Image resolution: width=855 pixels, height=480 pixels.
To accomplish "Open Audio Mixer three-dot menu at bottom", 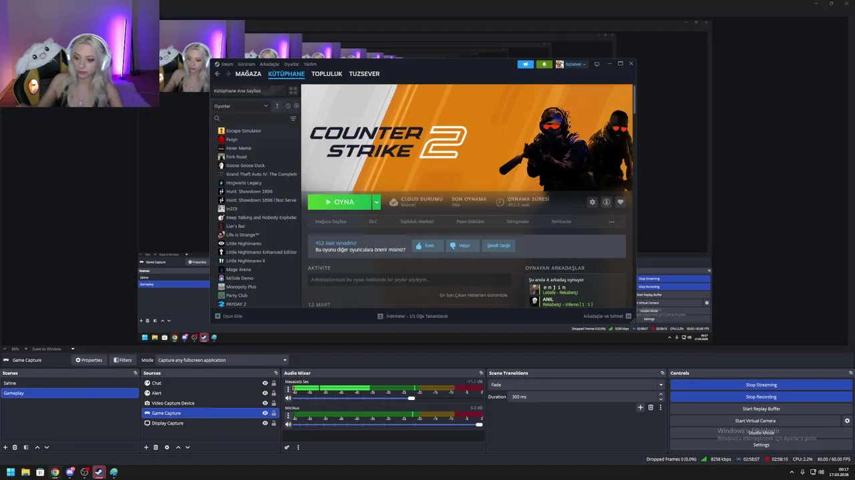I will click(298, 447).
